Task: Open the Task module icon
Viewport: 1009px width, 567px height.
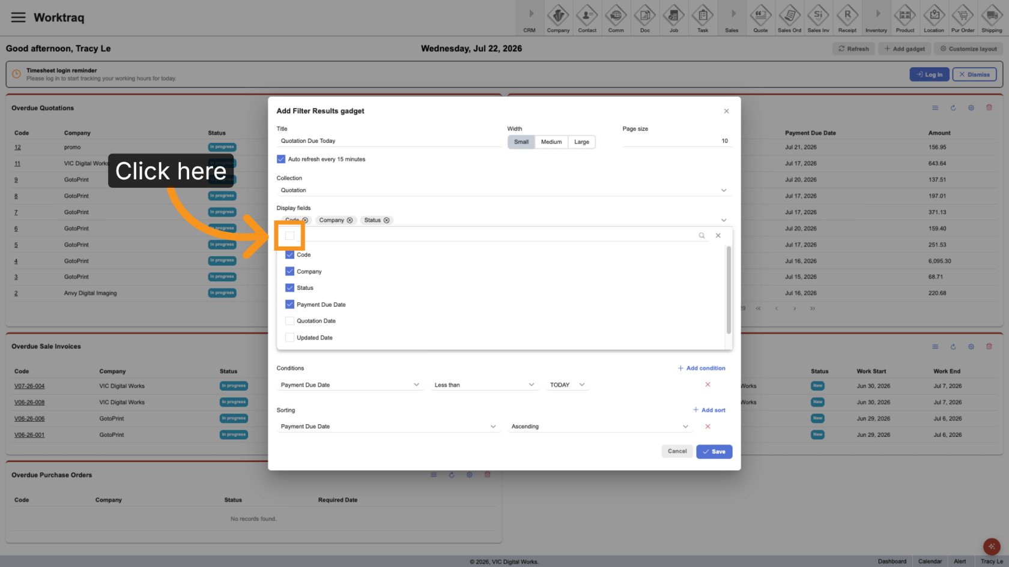Action: 702,19
